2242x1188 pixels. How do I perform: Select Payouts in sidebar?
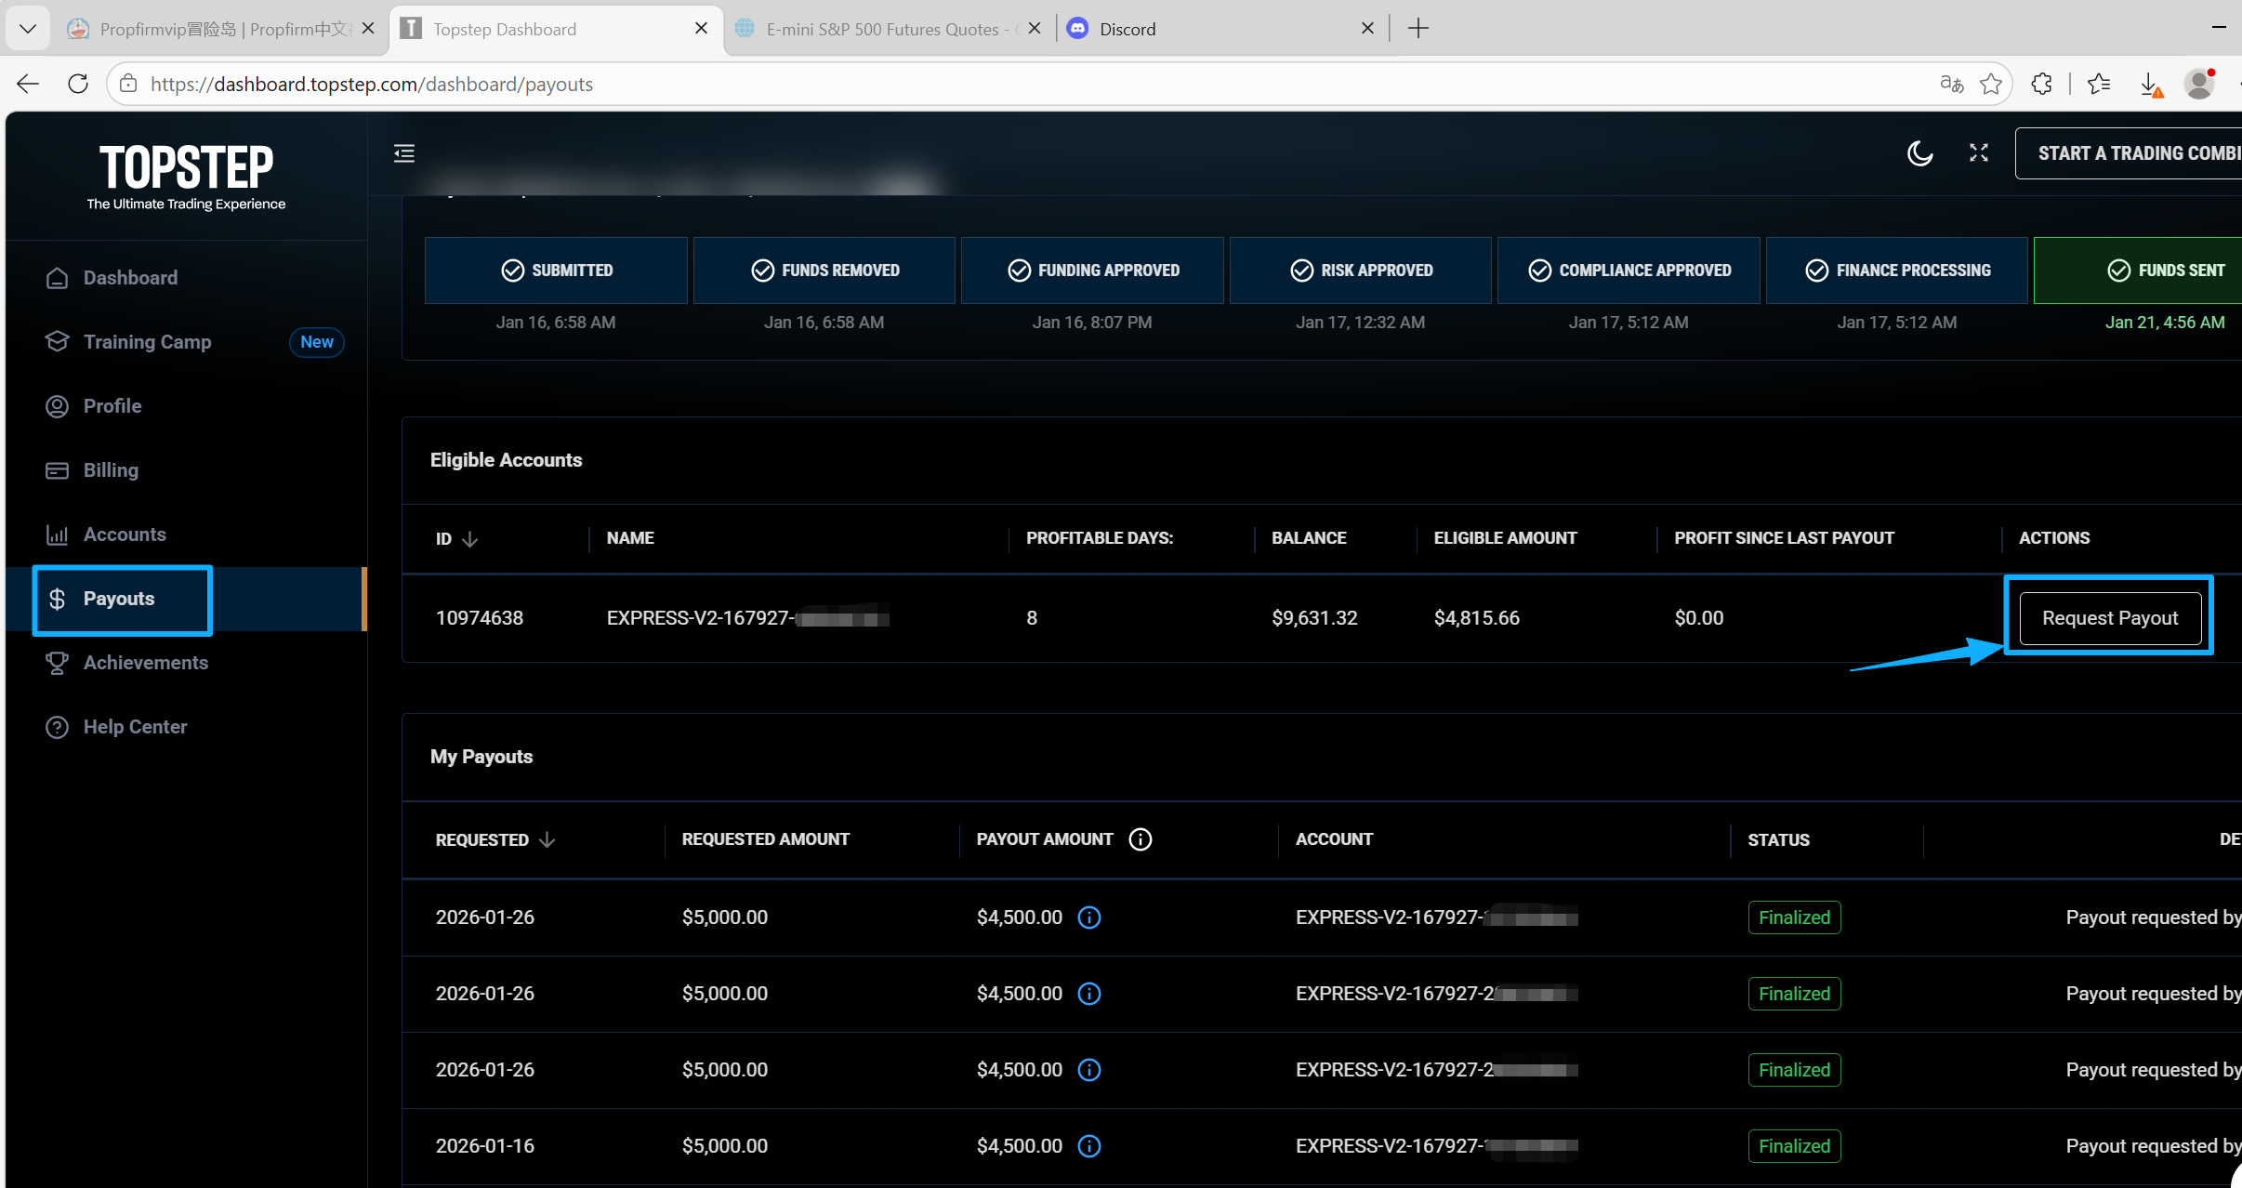186,599
